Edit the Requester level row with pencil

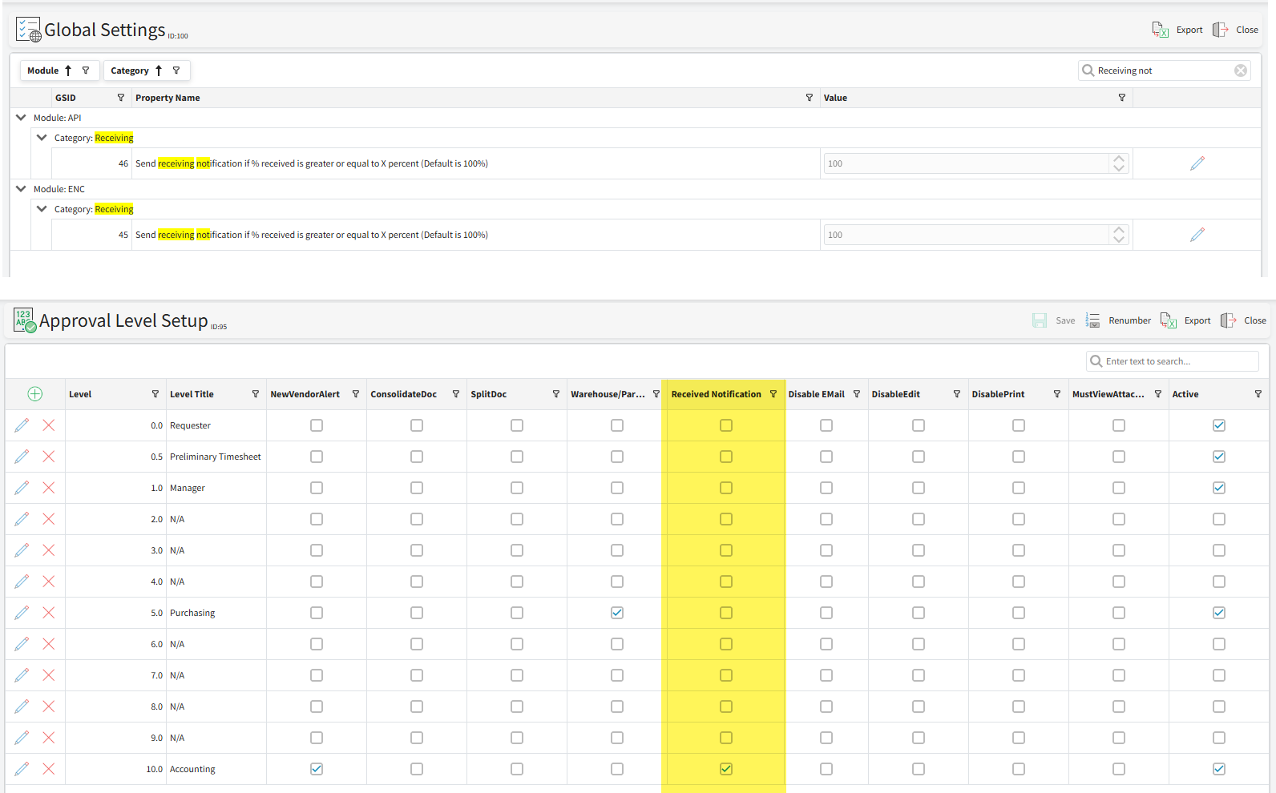(x=22, y=425)
